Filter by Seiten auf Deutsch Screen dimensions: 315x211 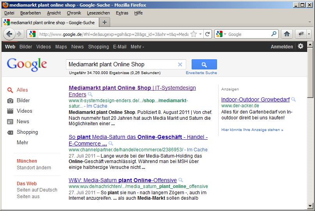(37, 190)
